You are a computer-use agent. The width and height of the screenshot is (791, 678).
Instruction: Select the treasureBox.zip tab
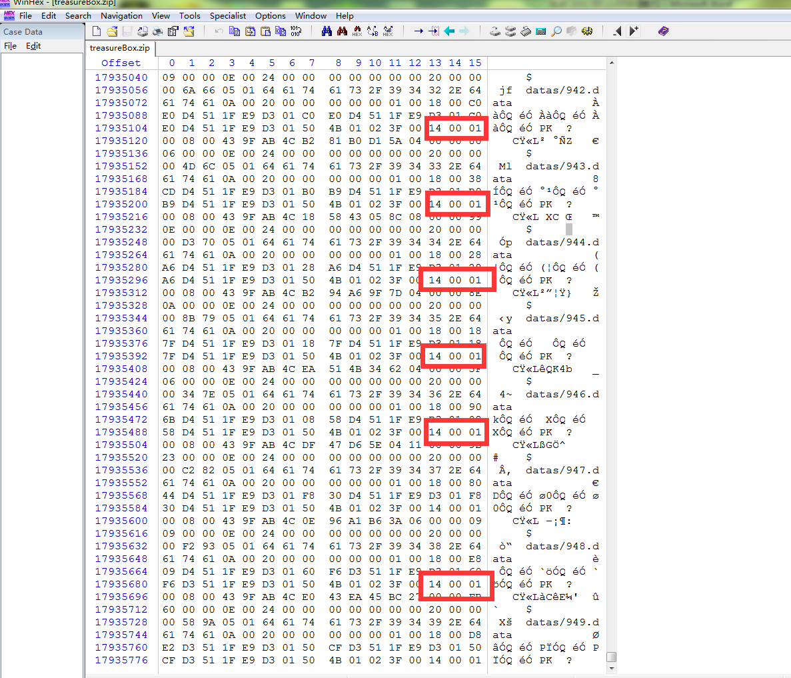click(120, 48)
